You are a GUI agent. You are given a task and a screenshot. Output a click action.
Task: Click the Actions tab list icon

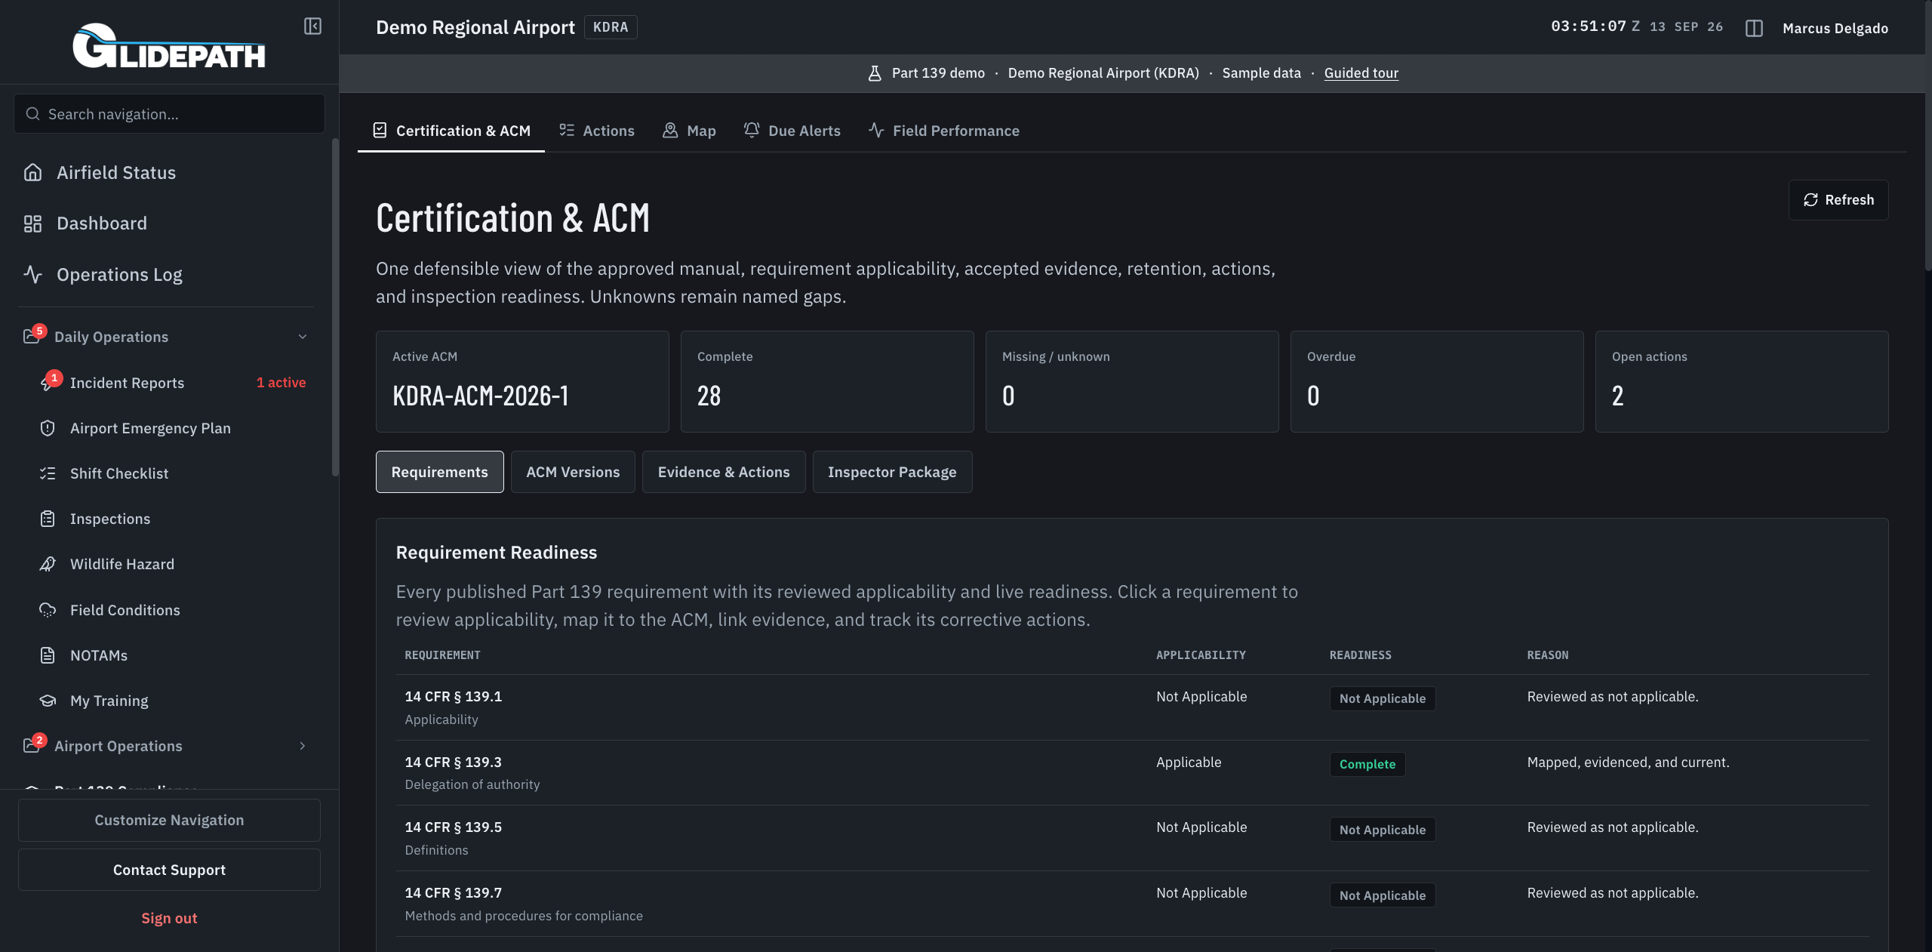coord(567,131)
